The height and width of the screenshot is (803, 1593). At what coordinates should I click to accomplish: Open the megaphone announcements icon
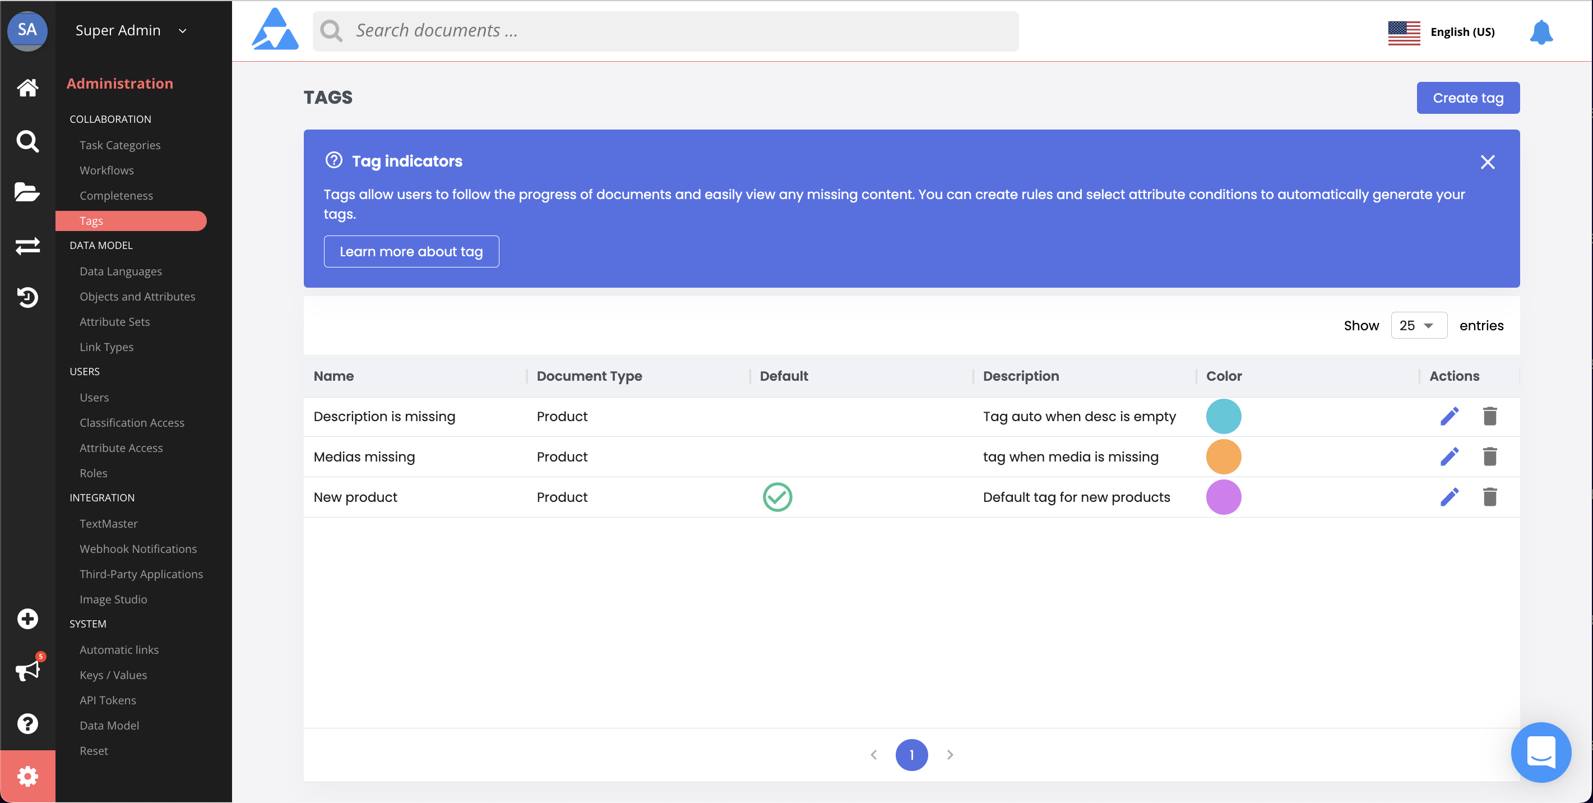[27, 671]
